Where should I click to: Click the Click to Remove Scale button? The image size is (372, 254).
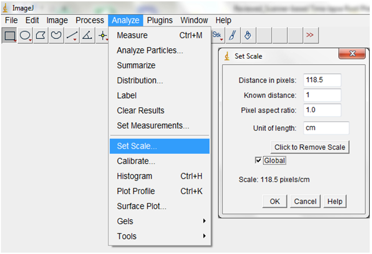pos(309,147)
